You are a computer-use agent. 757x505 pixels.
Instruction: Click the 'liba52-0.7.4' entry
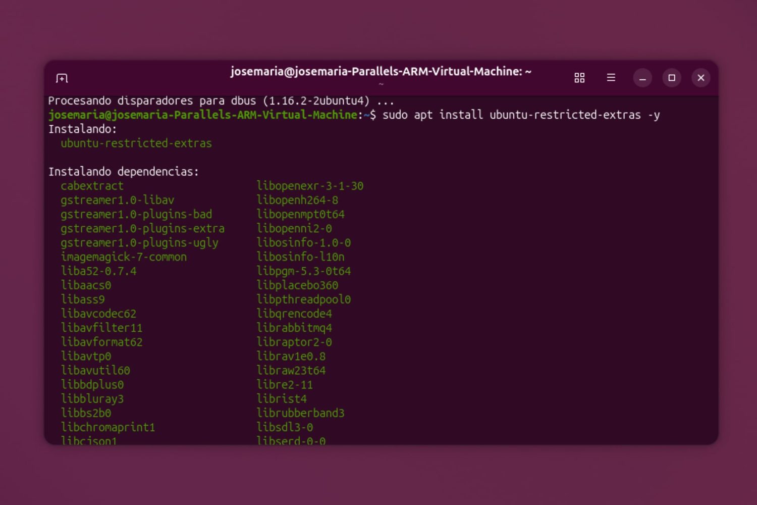pyautogui.click(x=98, y=271)
